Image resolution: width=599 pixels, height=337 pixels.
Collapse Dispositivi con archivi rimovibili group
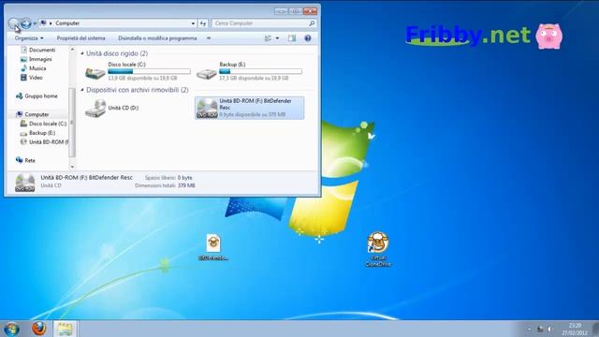click(82, 90)
